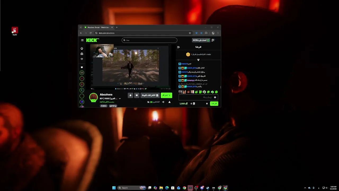Gift subscriptions button with gift icon
This screenshot has height=191, width=339.
[150, 95]
